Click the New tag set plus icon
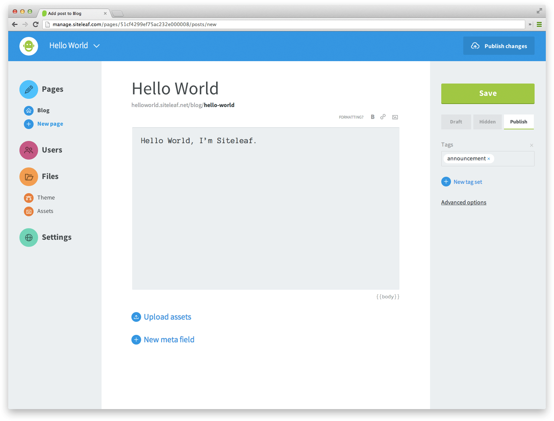Viewport: 554px width, 421px height. [x=446, y=182]
